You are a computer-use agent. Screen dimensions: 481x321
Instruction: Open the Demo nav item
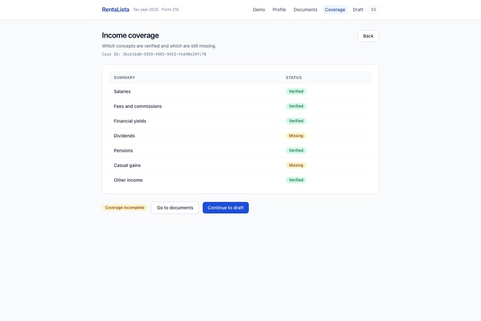(258, 10)
